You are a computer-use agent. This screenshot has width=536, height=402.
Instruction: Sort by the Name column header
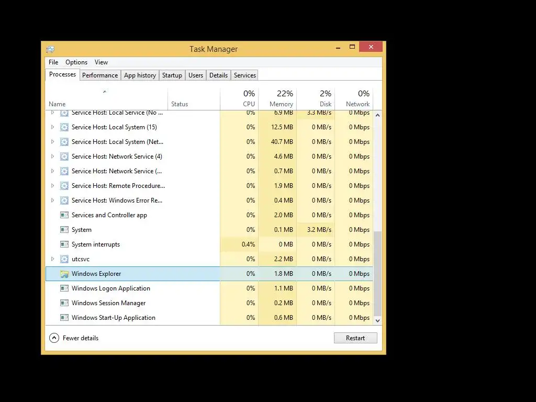point(106,99)
